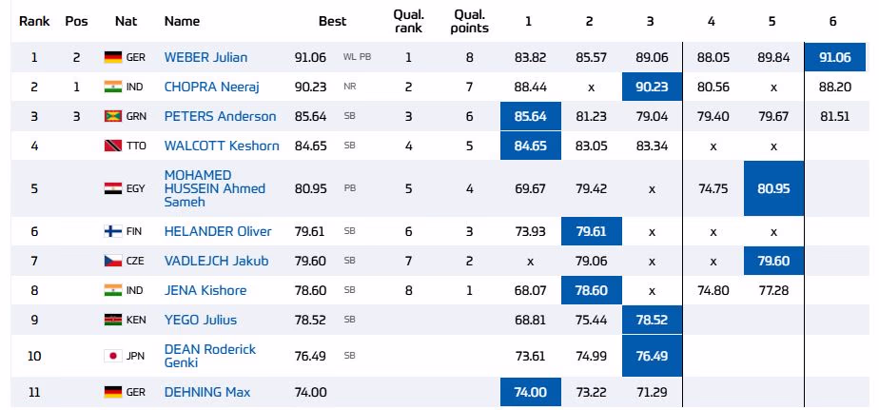879x410 pixels.
Task: Click the Kenyan flag beside YEGO Julius
Action: click(113, 321)
